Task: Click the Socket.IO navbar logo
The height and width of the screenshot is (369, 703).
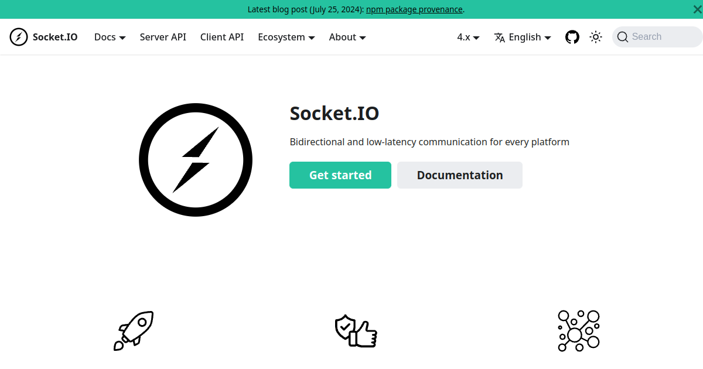Action: pyautogui.click(x=19, y=37)
